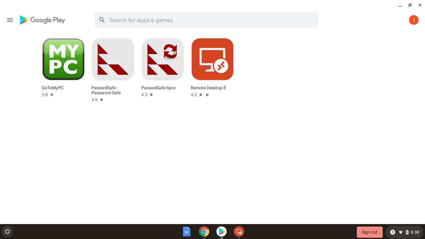Click the Wi-Fi status icon
This screenshot has width=425, height=239.
[401, 232]
